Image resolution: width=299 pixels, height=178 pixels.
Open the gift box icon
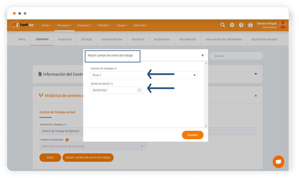tap(250, 25)
